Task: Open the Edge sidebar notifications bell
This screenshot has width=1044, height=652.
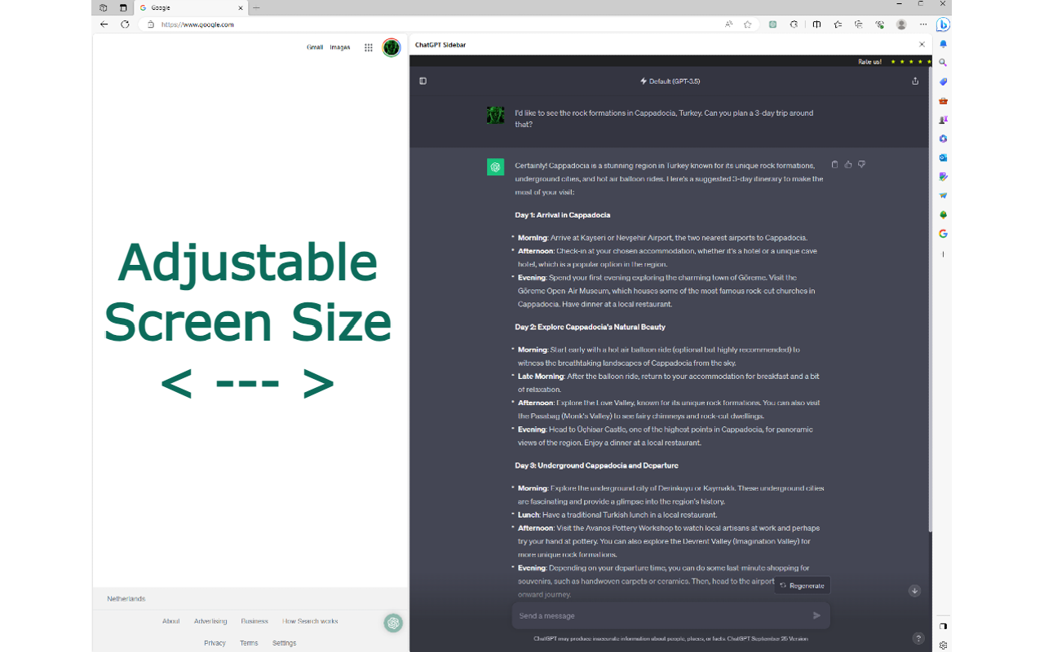Action: (x=943, y=44)
